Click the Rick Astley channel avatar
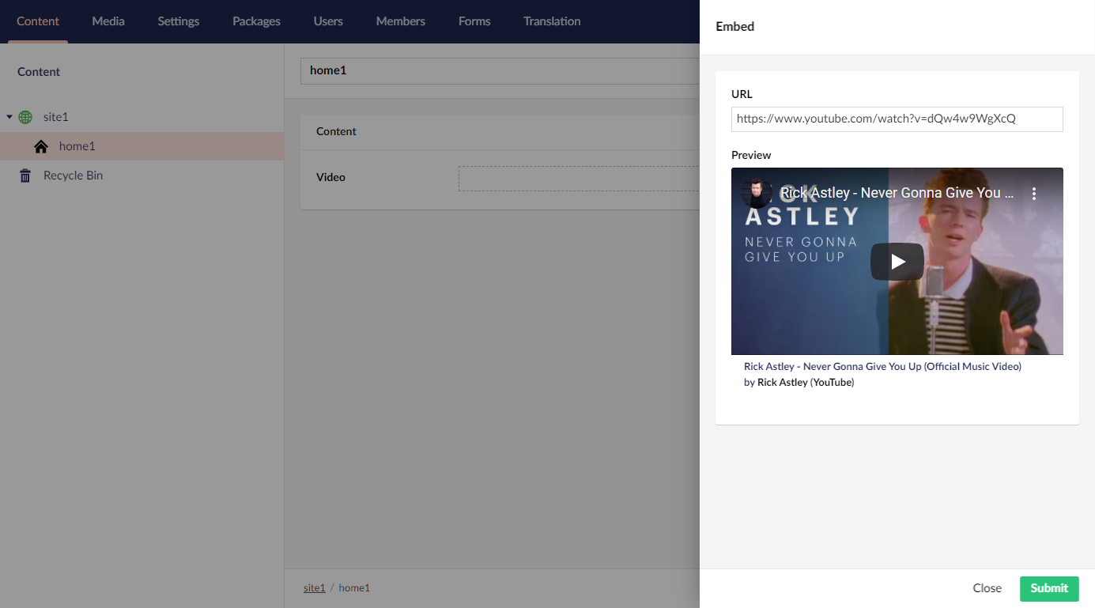The height and width of the screenshot is (608, 1095). (x=757, y=193)
